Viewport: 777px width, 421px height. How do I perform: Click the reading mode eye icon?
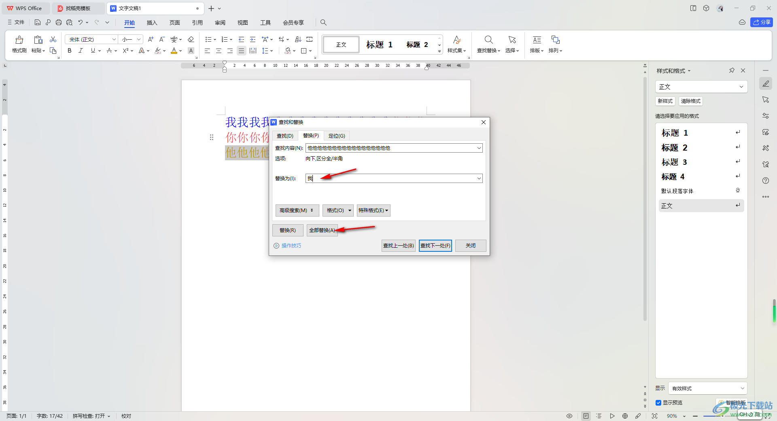click(x=569, y=416)
